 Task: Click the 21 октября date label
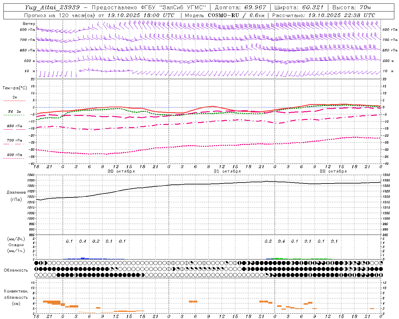pyautogui.click(x=227, y=171)
